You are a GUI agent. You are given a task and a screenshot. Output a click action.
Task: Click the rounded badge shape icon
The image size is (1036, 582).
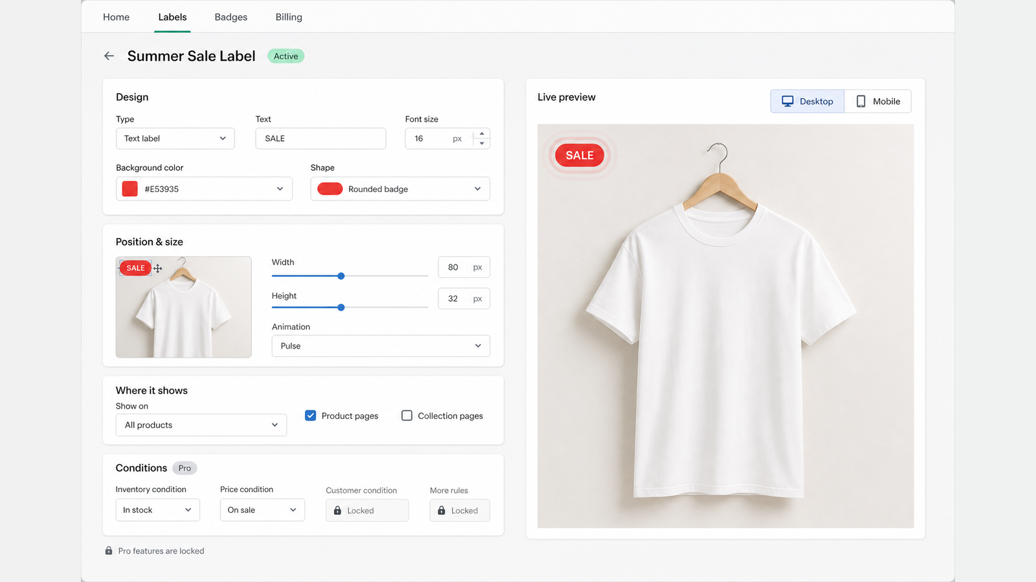click(330, 189)
